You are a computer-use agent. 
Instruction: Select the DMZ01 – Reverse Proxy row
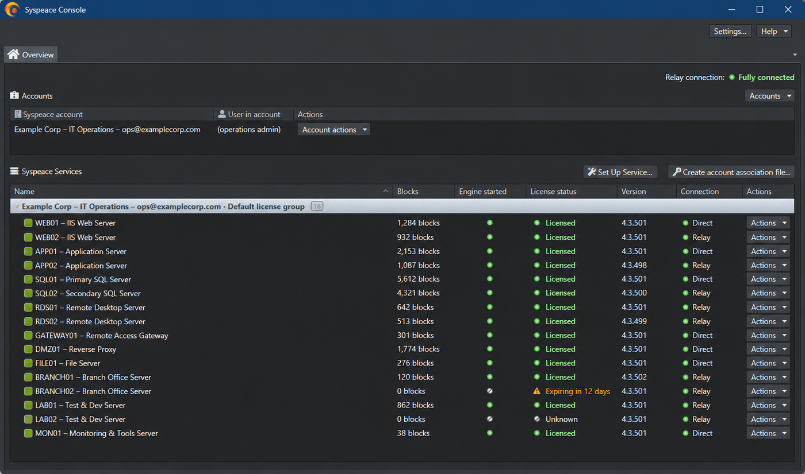point(402,349)
